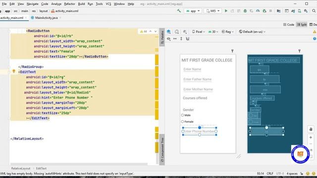317x178 pixels.
Task: Open the SDK Manager icon
Action: [306, 11]
